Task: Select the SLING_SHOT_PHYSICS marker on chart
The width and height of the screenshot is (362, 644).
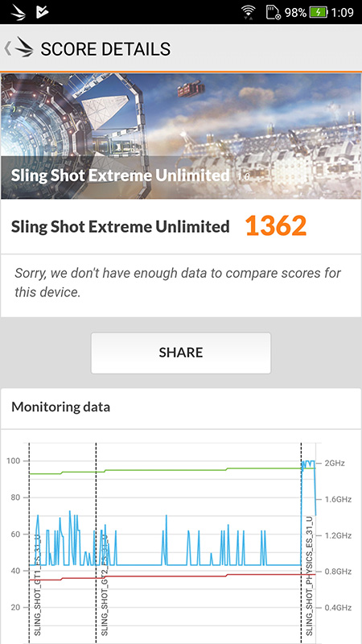Action: click(x=301, y=543)
